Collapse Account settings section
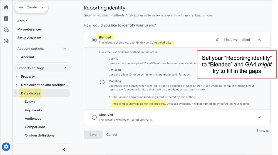Viewport: 278px width, 155px height. click(x=65, y=48)
